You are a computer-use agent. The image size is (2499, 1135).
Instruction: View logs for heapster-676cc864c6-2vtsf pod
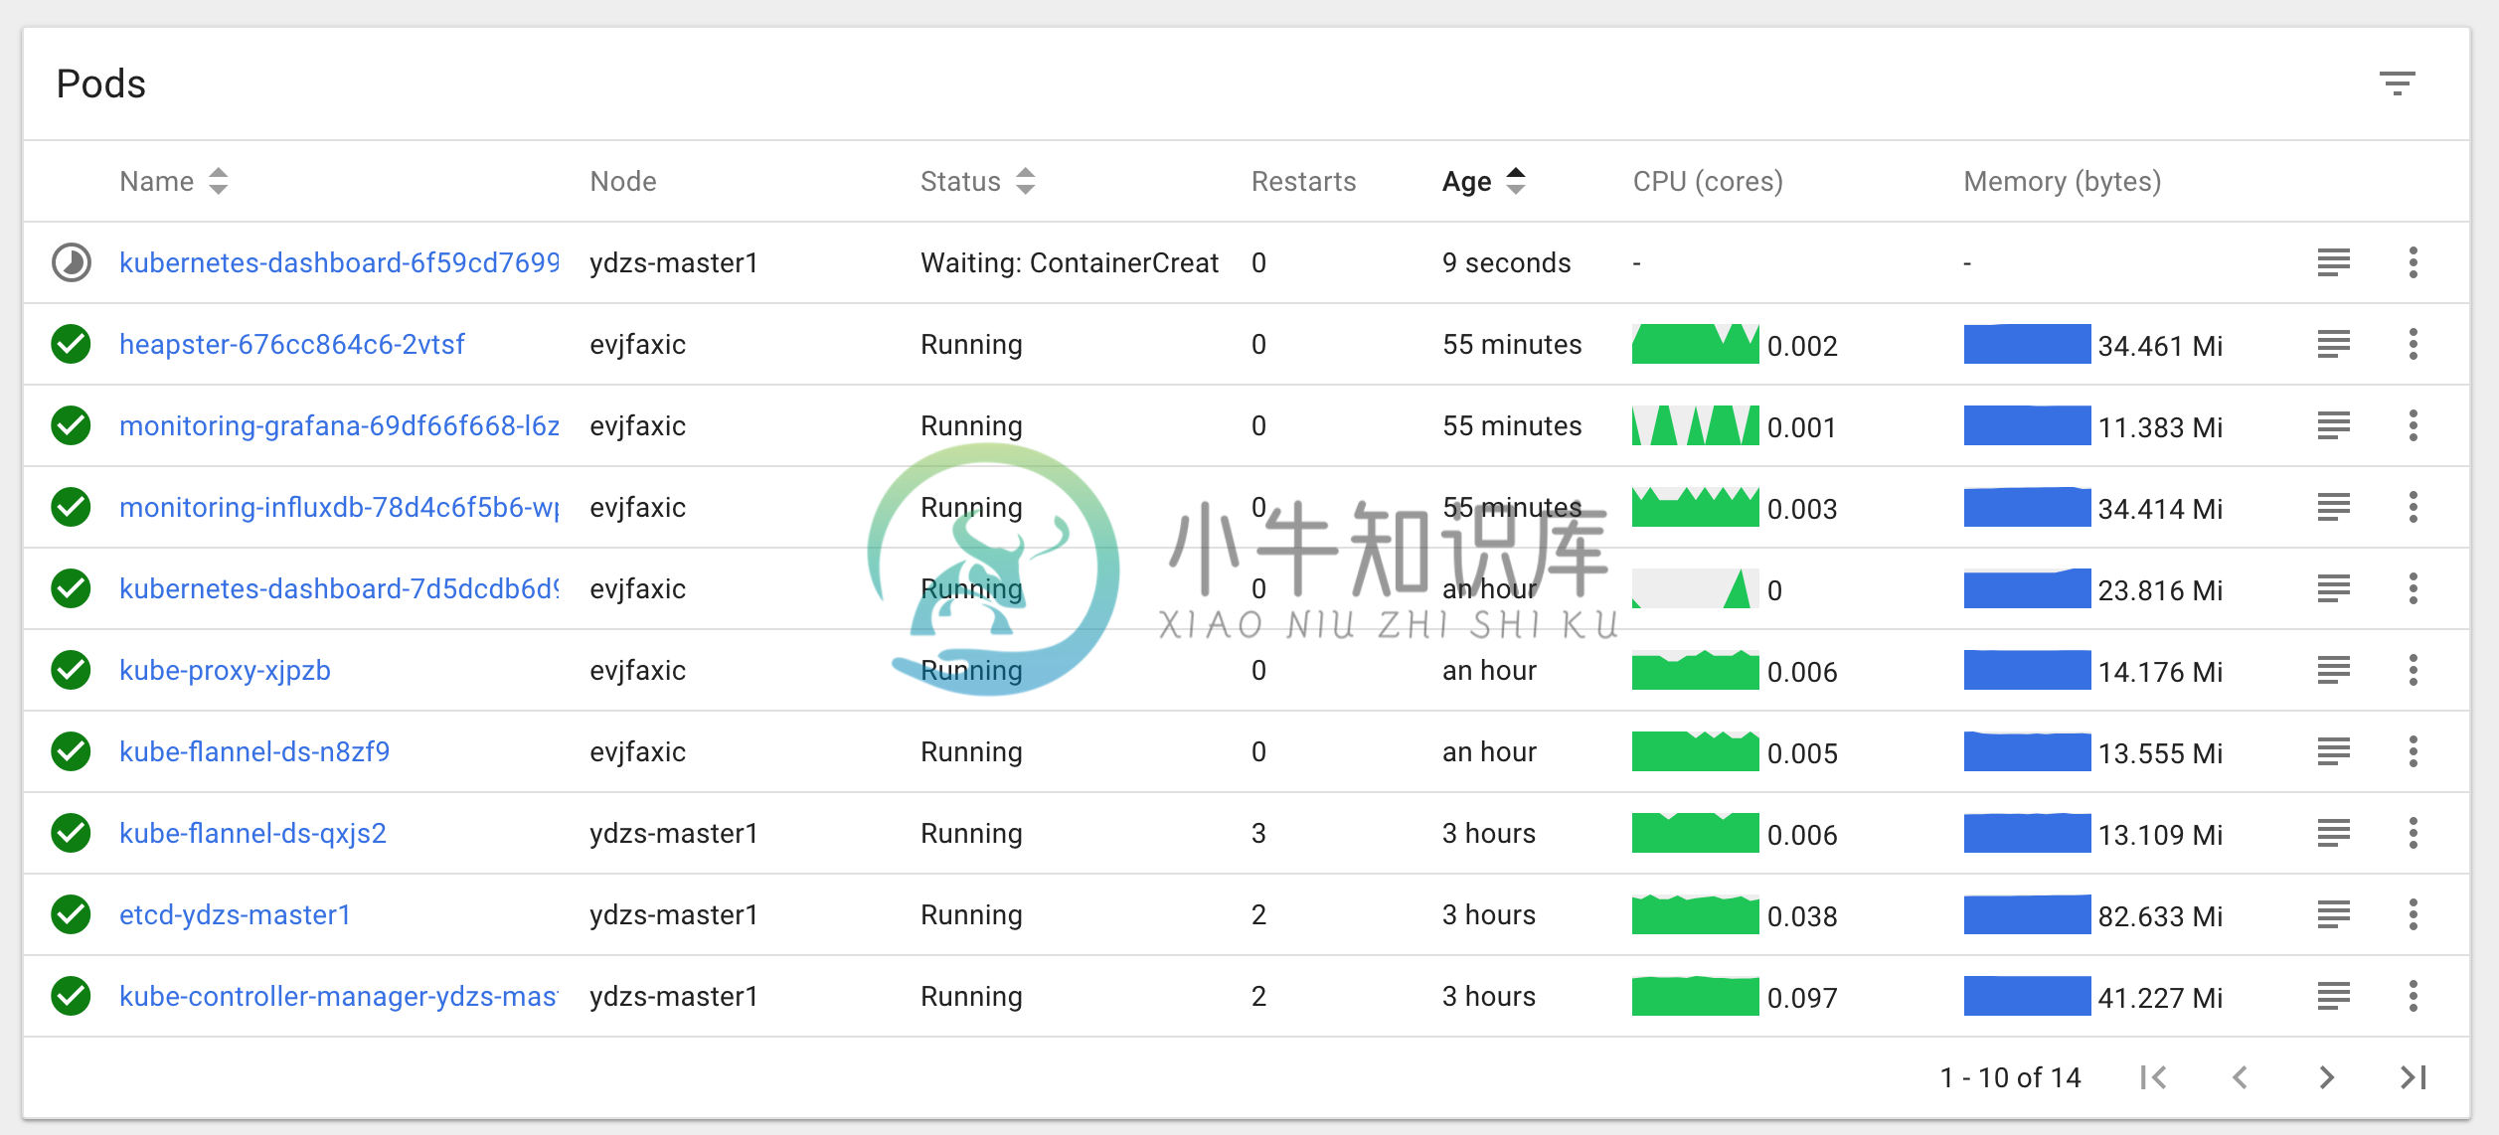click(2333, 344)
